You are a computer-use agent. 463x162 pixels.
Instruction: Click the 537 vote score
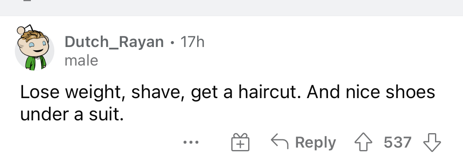pos(398,143)
